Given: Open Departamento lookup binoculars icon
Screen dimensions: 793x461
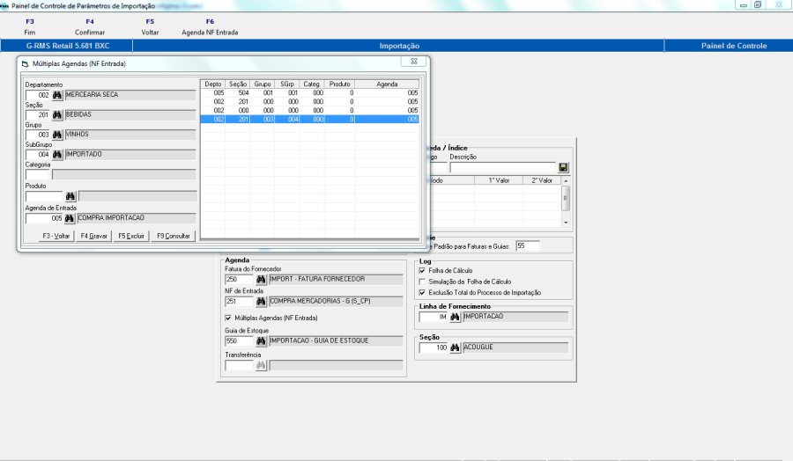Looking at the screenshot, I should 57,95.
